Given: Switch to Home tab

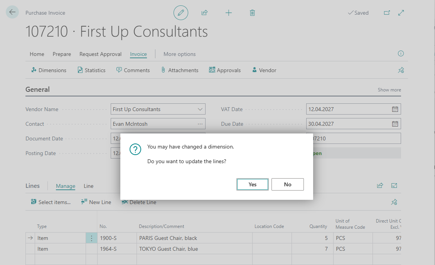Looking at the screenshot, I should 37,54.
